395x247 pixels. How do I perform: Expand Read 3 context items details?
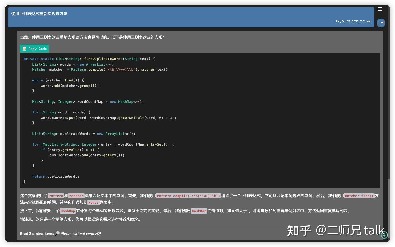[37, 234]
